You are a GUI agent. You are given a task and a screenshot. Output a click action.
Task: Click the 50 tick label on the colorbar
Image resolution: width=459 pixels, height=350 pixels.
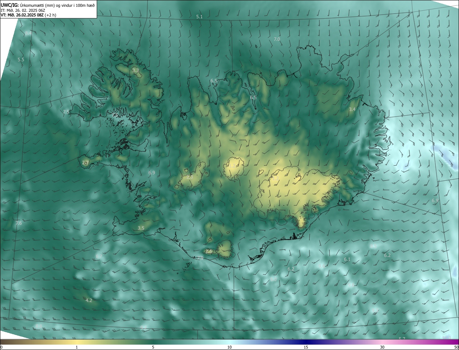coord(456,347)
